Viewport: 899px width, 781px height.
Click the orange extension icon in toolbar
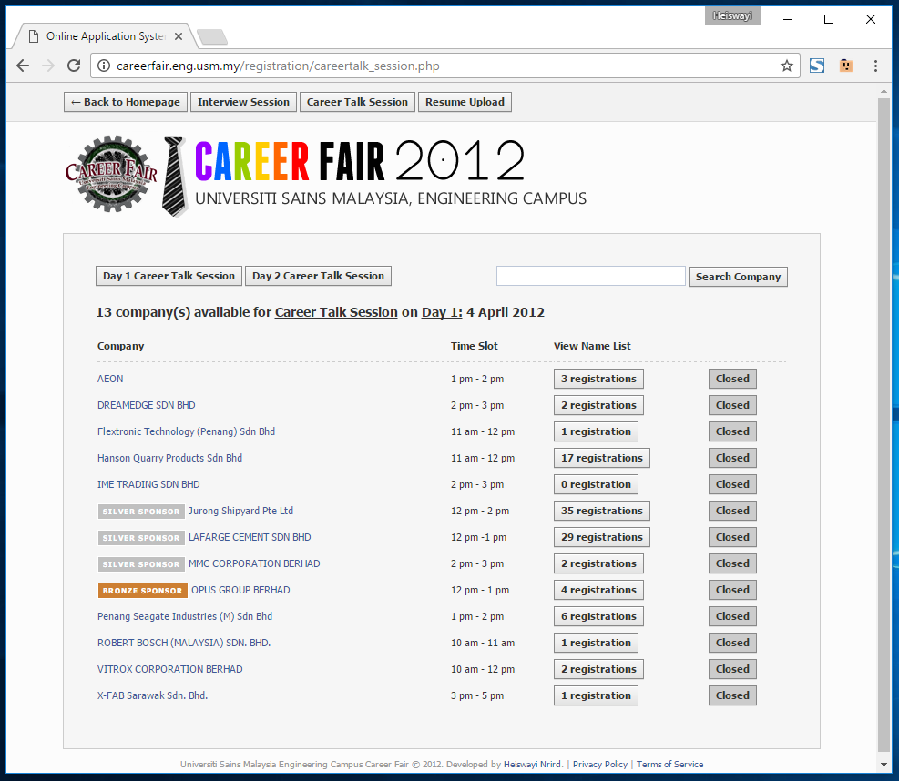[845, 66]
